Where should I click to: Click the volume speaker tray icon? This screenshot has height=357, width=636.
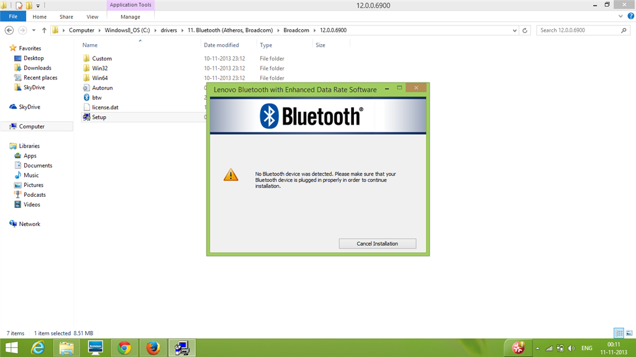(571, 348)
